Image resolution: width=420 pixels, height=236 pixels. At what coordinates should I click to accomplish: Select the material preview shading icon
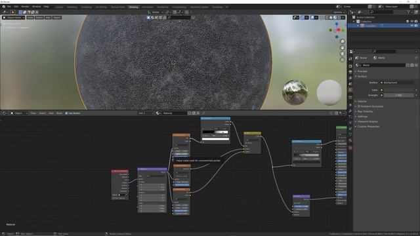[x=335, y=18]
